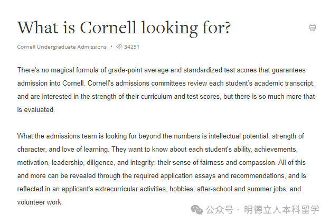Click the view count number 34291
Screen dimensions: 330x223
point(131,47)
